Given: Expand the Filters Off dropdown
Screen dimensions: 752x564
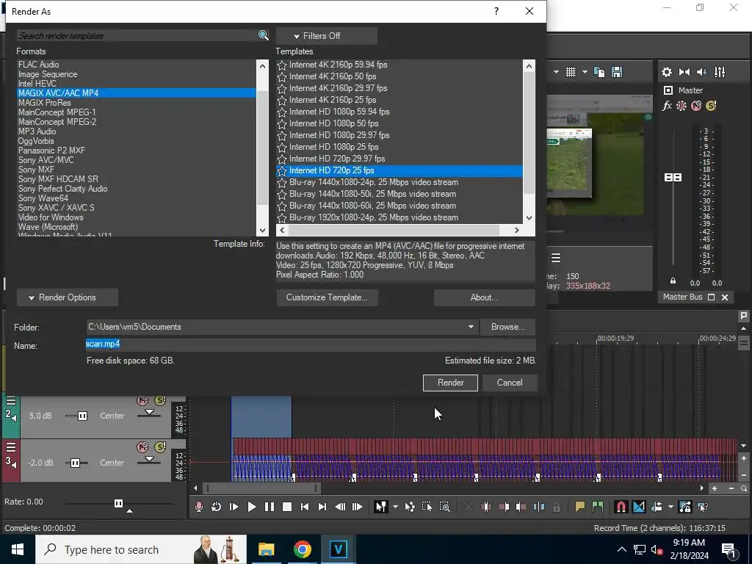Looking at the screenshot, I should pyautogui.click(x=327, y=36).
